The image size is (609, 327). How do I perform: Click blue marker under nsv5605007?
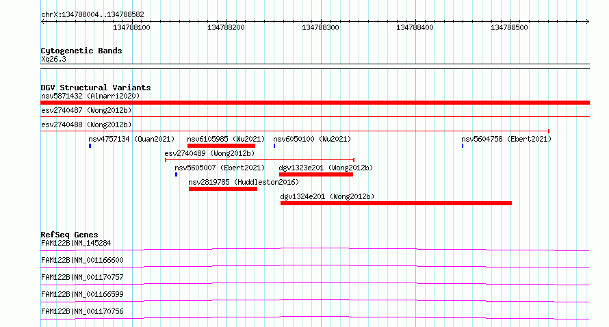pos(177,174)
